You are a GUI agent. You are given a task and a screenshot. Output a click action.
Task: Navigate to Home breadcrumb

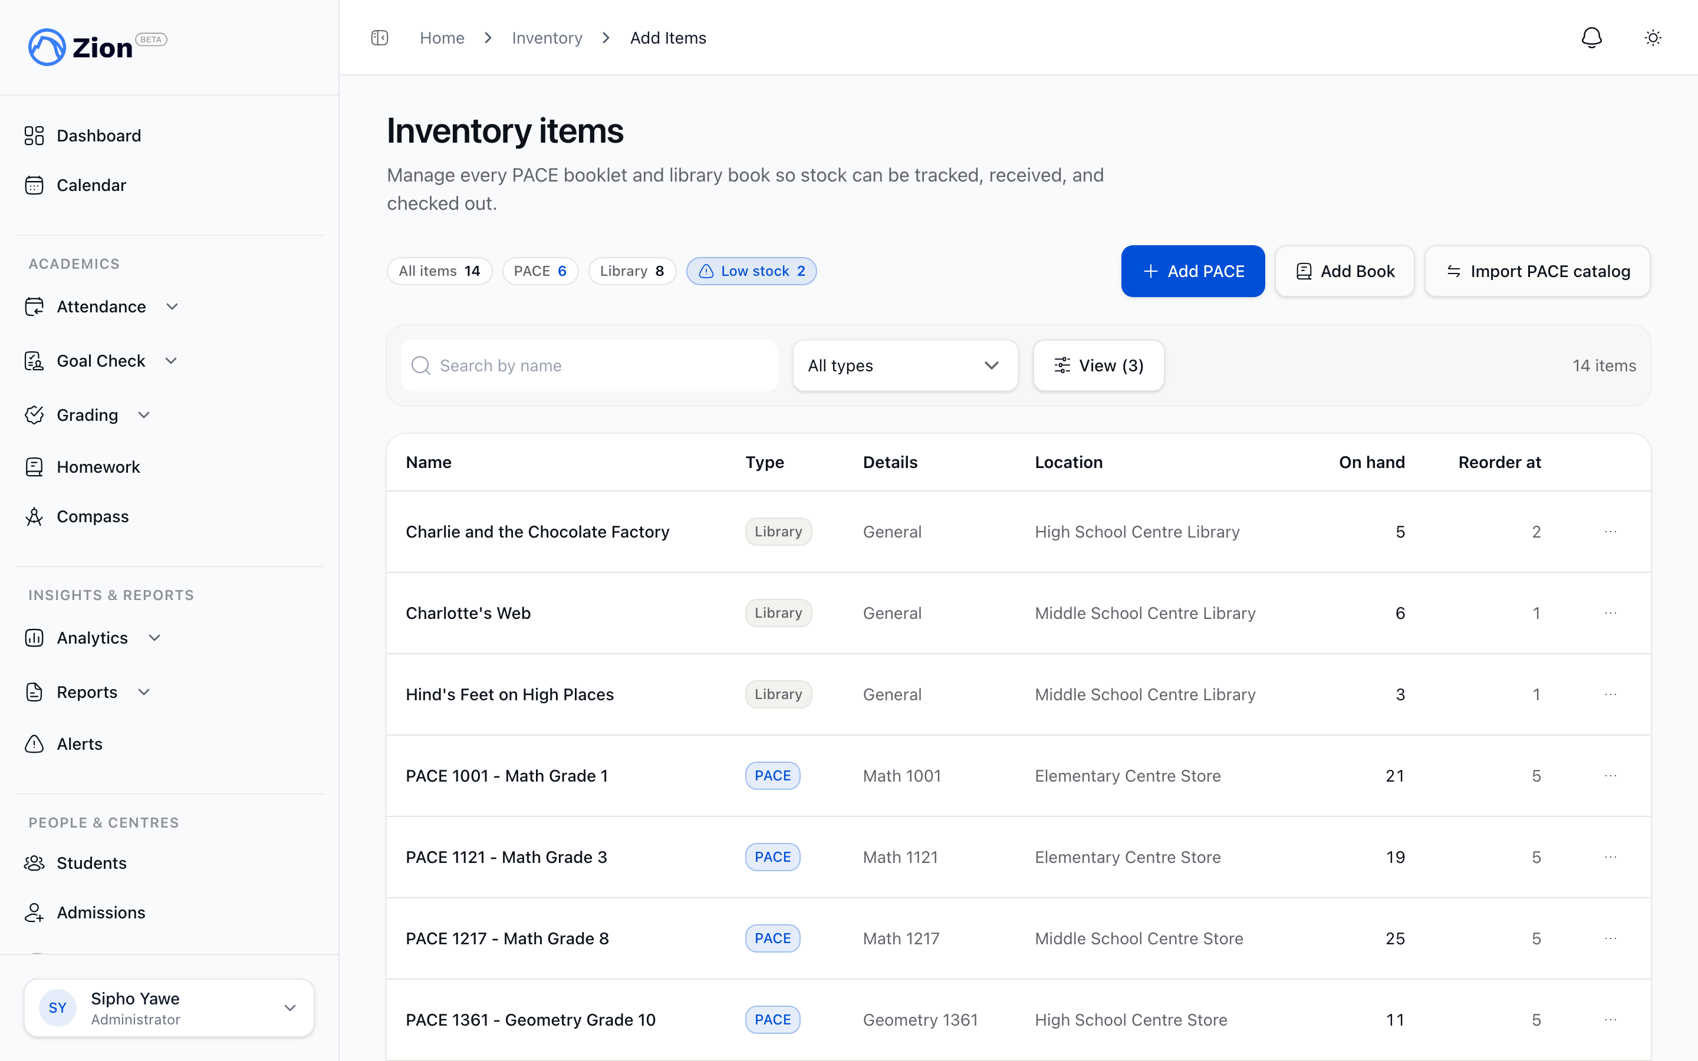tap(442, 38)
